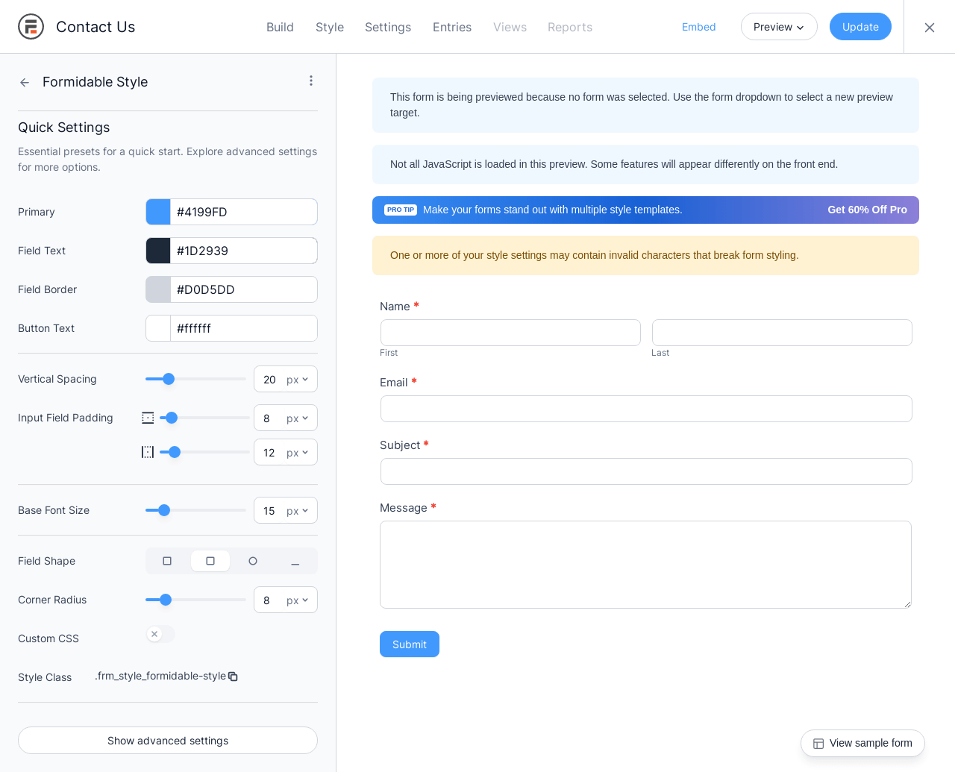The height and width of the screenshot is (772, 955).
Task: Open the Corner Radius unit dropdown
Action: pyautogui.click(x=298, y=600)
